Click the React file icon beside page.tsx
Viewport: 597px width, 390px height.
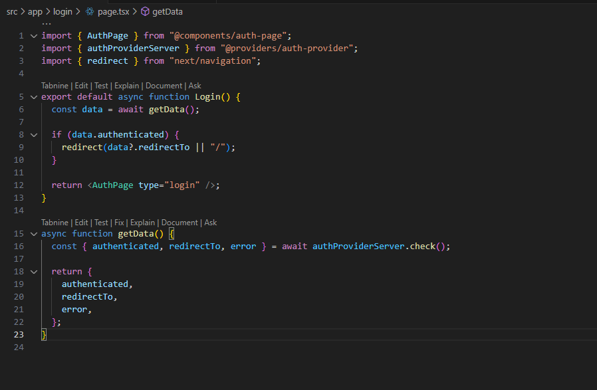click(x=90, y=11)
